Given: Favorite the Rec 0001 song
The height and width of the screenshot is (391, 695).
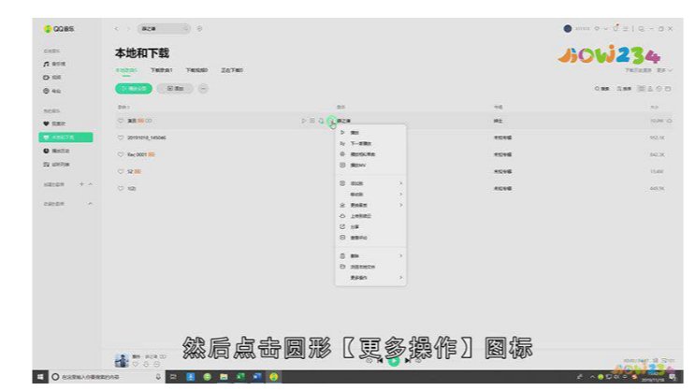Looking at the screenshot, I should tap(120, 154).
